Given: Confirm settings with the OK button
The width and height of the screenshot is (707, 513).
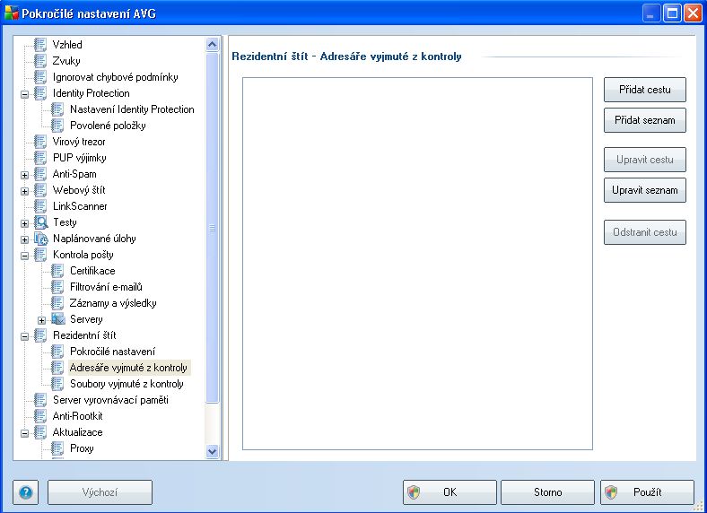Looking at the screenshot, I should click(450, 492).
